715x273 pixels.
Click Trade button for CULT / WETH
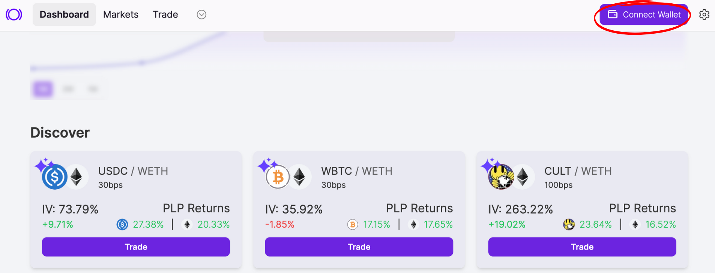point(582,247)
